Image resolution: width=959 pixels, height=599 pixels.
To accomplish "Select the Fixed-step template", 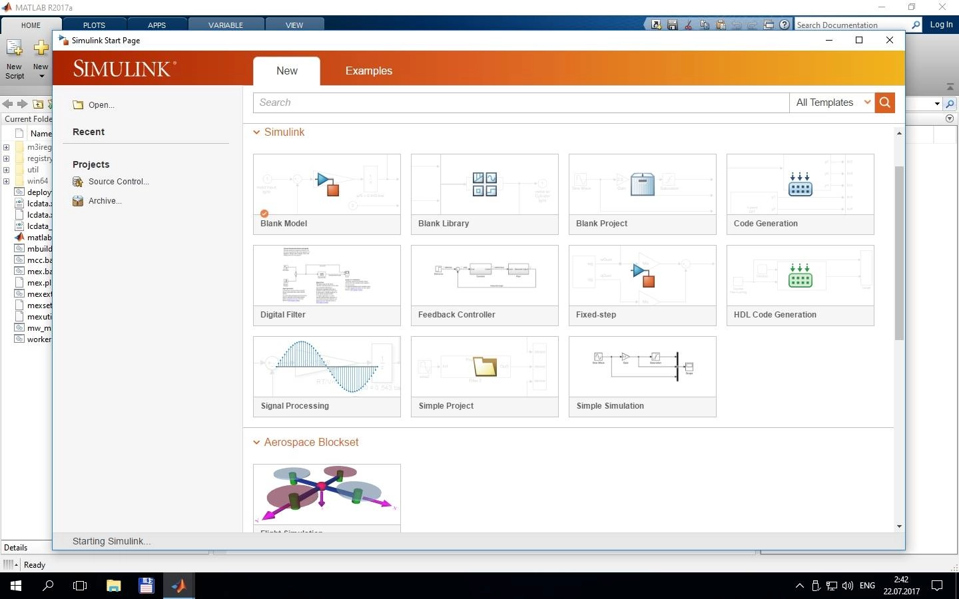I will point(643,286).
